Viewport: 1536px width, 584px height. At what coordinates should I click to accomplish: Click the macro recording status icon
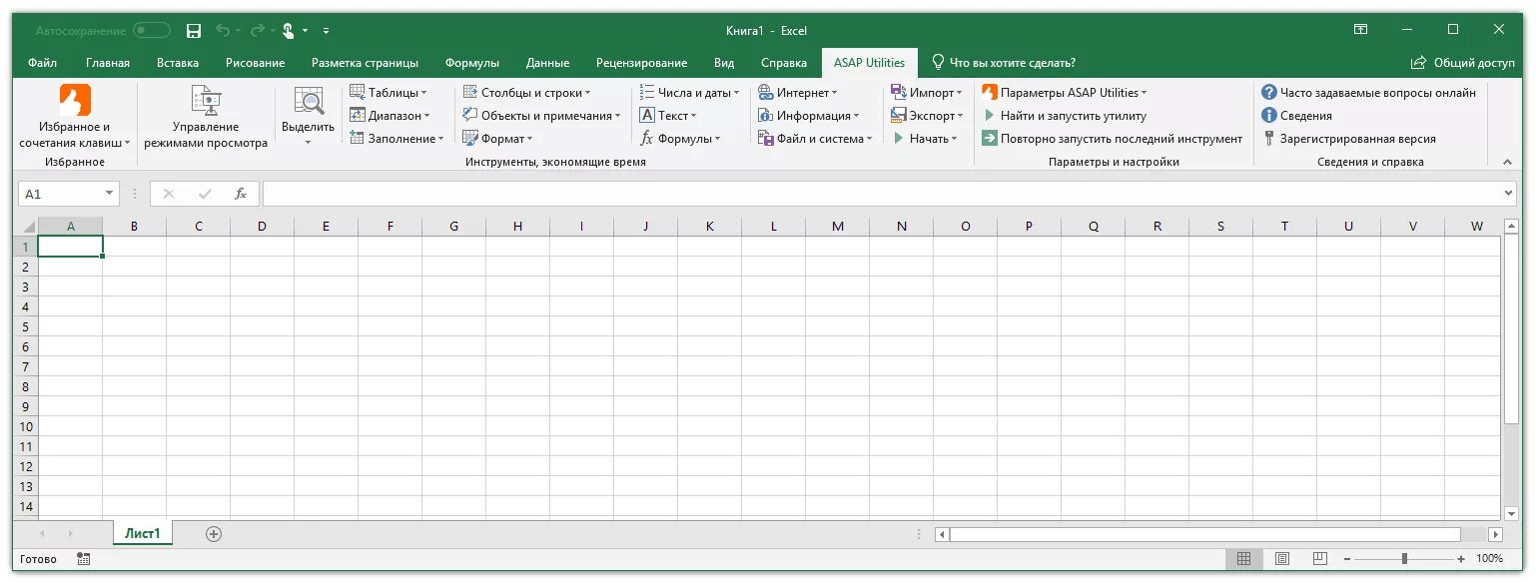coord(83,559)
